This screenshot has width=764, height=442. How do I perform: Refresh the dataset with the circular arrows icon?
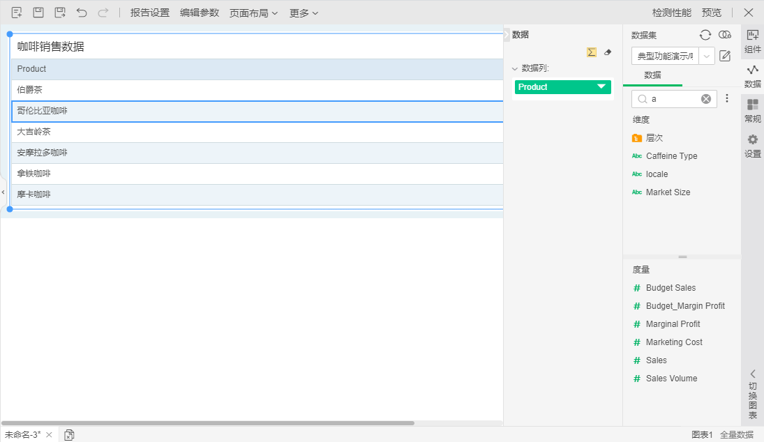(705, 35)
